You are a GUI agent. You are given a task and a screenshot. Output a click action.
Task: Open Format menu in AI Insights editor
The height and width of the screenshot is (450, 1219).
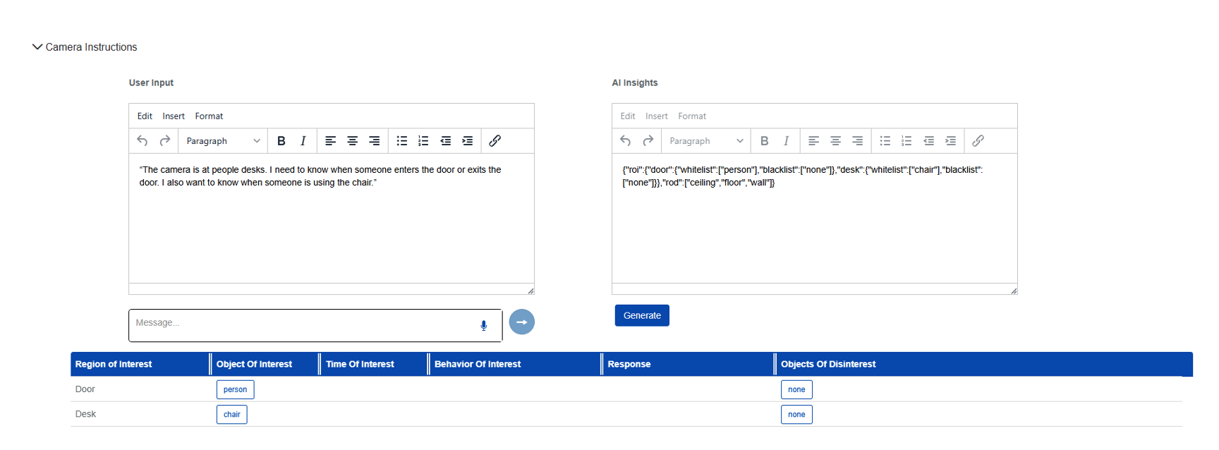click(x=691, y=116)
